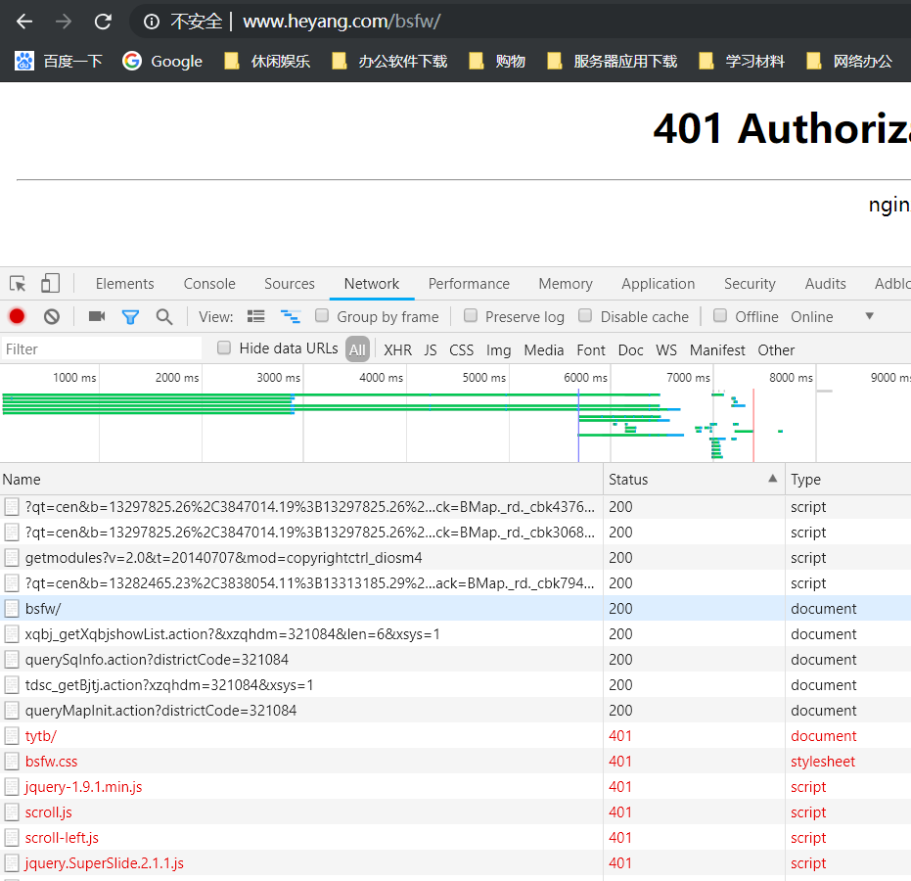Open the 网络办公 bookmark folder

(850, 61)
